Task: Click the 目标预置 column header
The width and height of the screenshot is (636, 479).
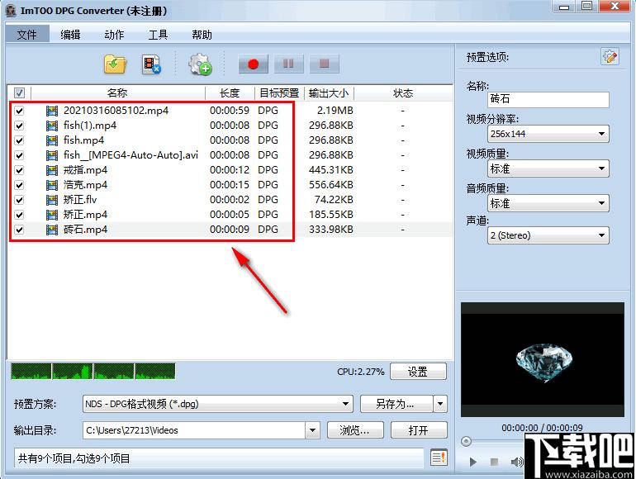Action: pos(279,93)
